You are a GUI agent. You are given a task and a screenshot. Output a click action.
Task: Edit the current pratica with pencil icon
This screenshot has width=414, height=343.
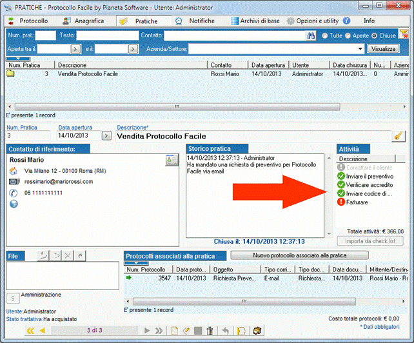pos(186,331)
